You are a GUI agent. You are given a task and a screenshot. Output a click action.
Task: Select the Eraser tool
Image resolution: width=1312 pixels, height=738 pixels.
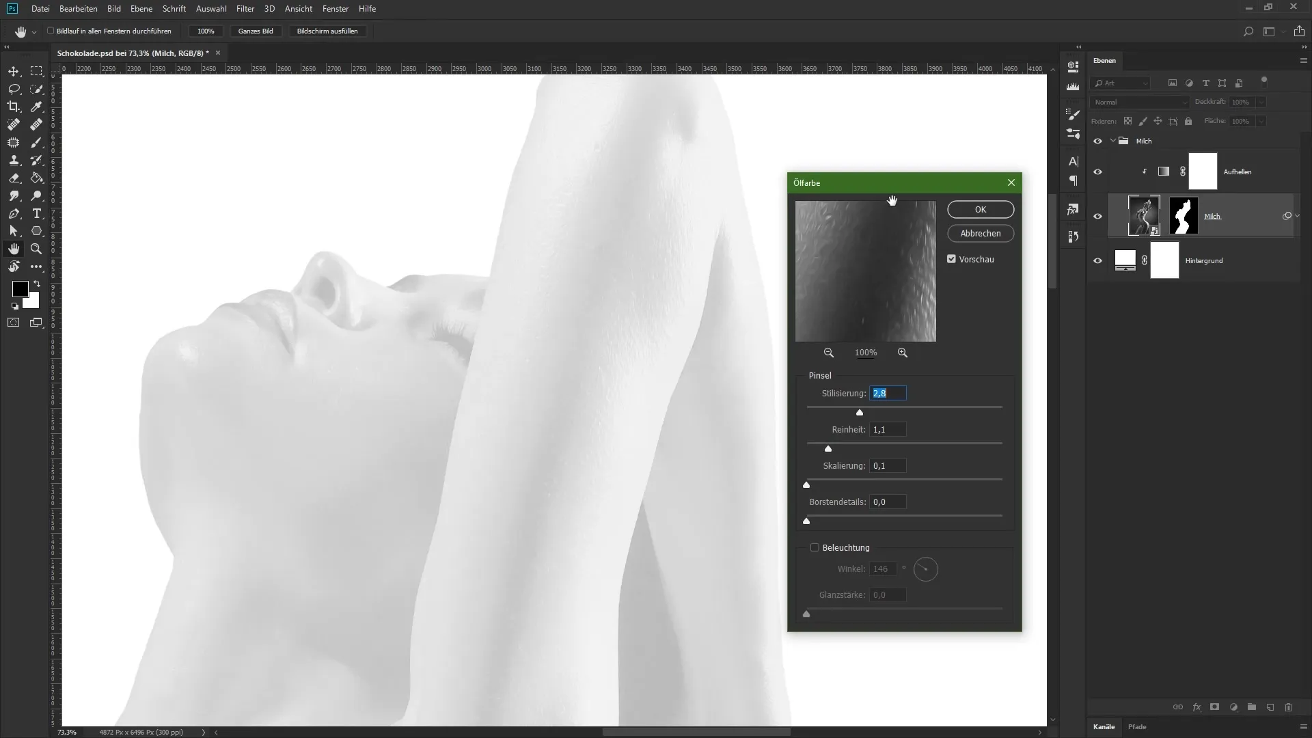click(x=14, y=178)
